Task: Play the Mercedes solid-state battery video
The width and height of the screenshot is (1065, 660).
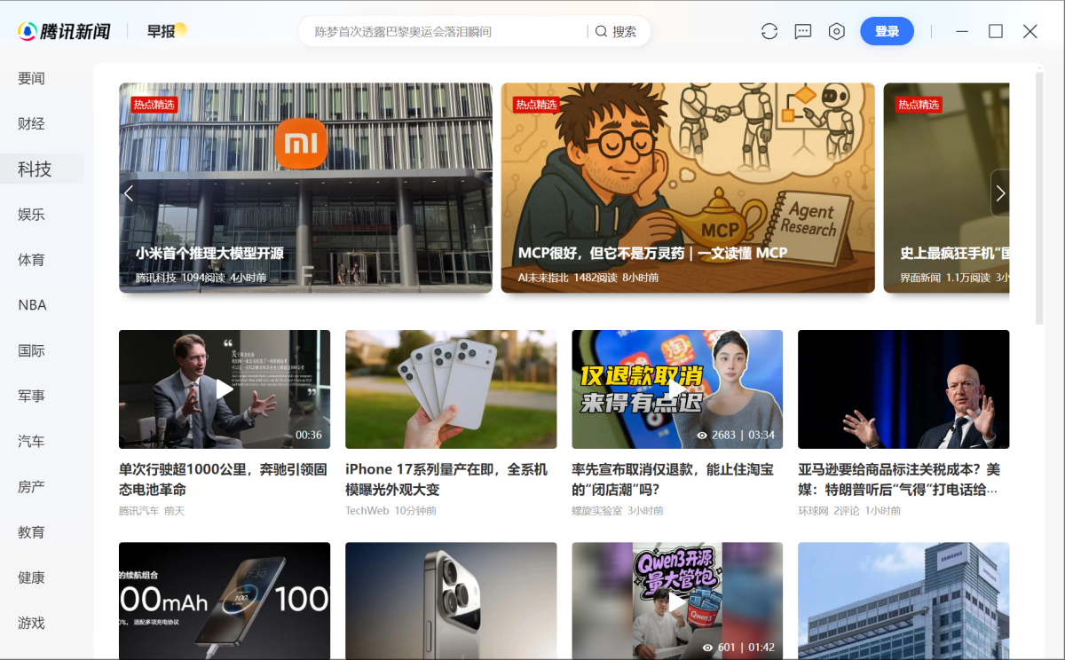Action: tap(225, 389)
